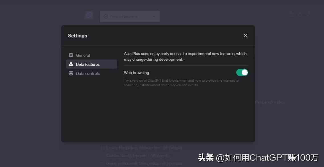Open the General settings tab
Viewport: 324px width, 167px height.
91,55
